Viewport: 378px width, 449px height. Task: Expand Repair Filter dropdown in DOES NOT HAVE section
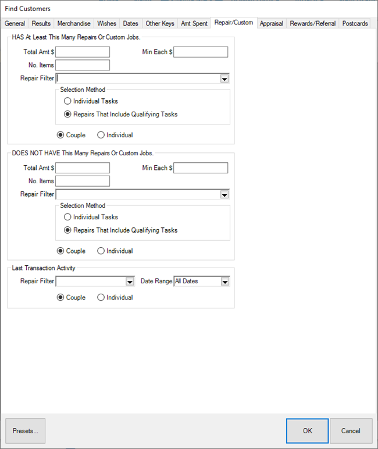pos(224,195)
